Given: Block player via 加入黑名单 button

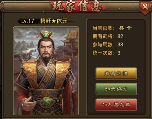Looking at the screenshot, I should [x=116, y=105].
